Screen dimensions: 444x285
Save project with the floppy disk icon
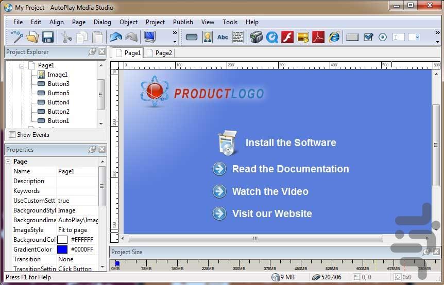coord(48,37)
